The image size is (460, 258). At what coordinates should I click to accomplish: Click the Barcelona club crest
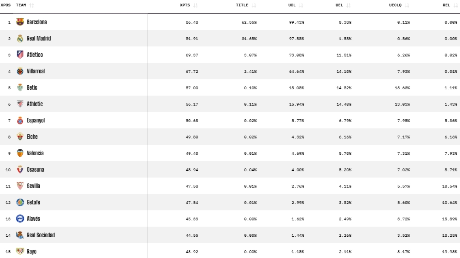(20, 22)
